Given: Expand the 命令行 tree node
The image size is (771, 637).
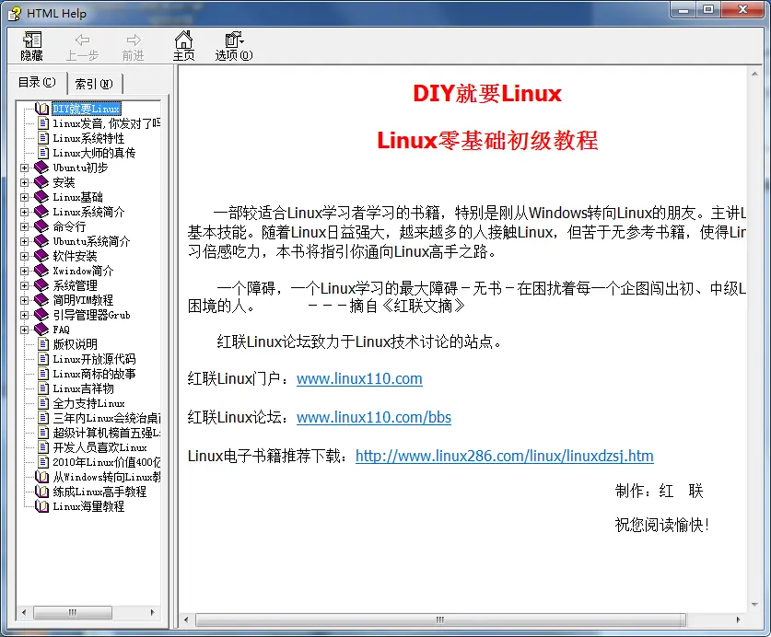Looking at the screenshot, I should point(25,226).
